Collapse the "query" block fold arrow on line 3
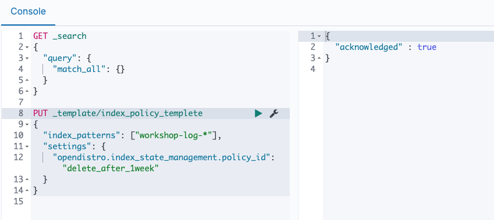The width and height of the screenshot is (494, 220). tap(27, 59)
